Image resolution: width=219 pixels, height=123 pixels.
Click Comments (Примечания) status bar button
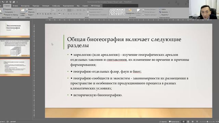pyautogui.click(x=174, y=122)
